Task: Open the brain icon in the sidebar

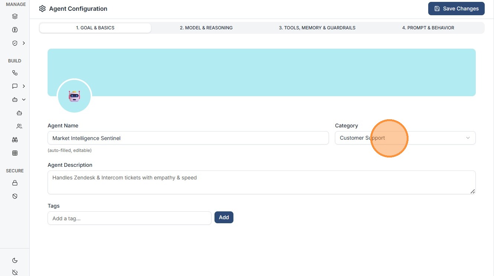Action: point(15,30)
